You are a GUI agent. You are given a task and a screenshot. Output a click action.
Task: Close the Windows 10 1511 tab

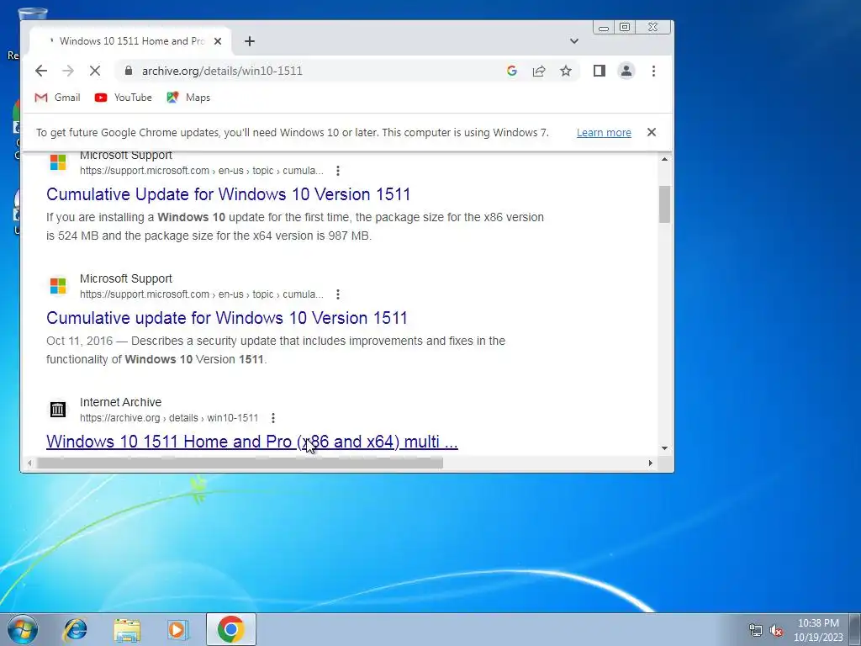tap(218, 41)
